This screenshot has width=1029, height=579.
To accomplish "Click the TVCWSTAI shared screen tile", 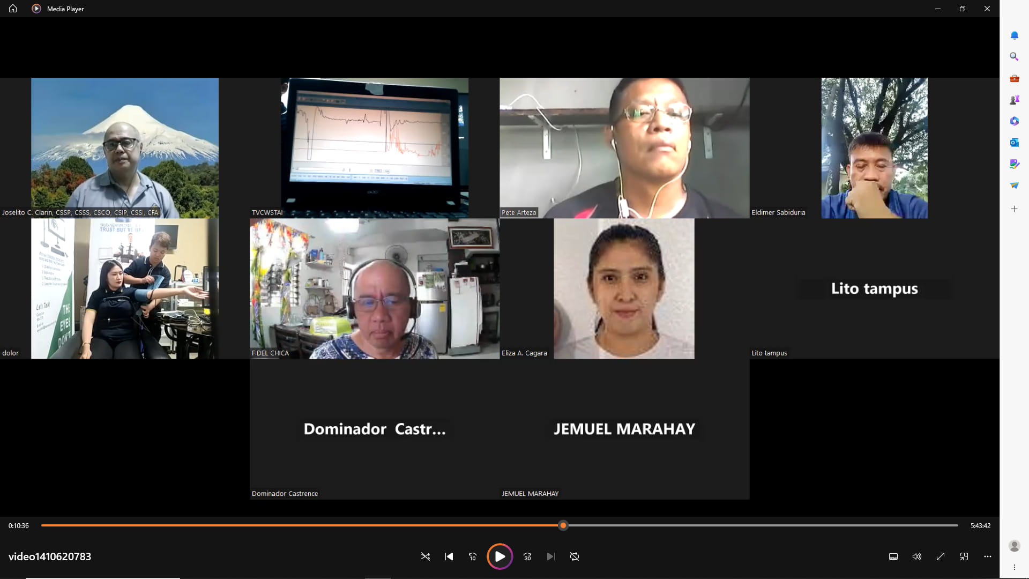I will 375,148.
